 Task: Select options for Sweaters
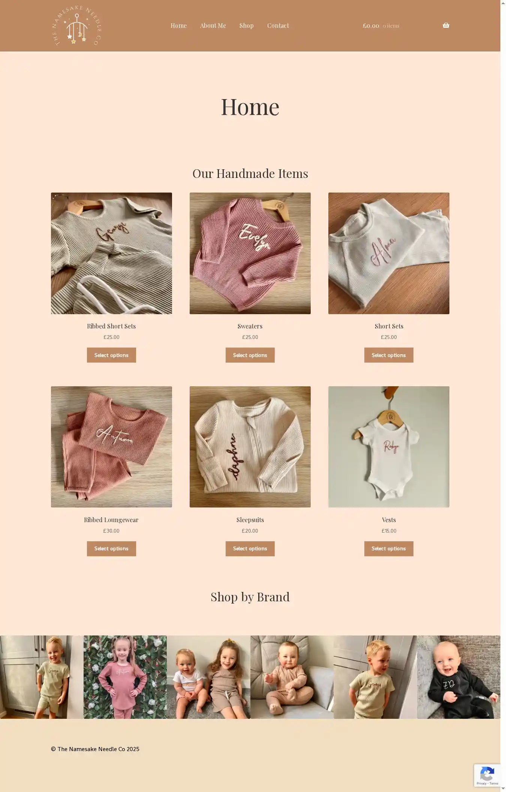point(250,355)
